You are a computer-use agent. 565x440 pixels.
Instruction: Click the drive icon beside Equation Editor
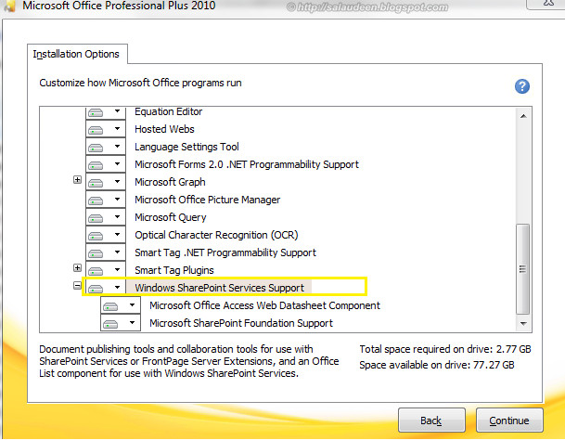96,113
